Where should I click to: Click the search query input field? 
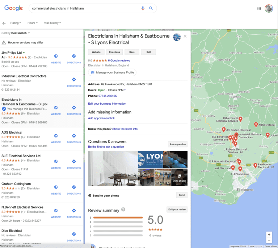tap(85, 8)
